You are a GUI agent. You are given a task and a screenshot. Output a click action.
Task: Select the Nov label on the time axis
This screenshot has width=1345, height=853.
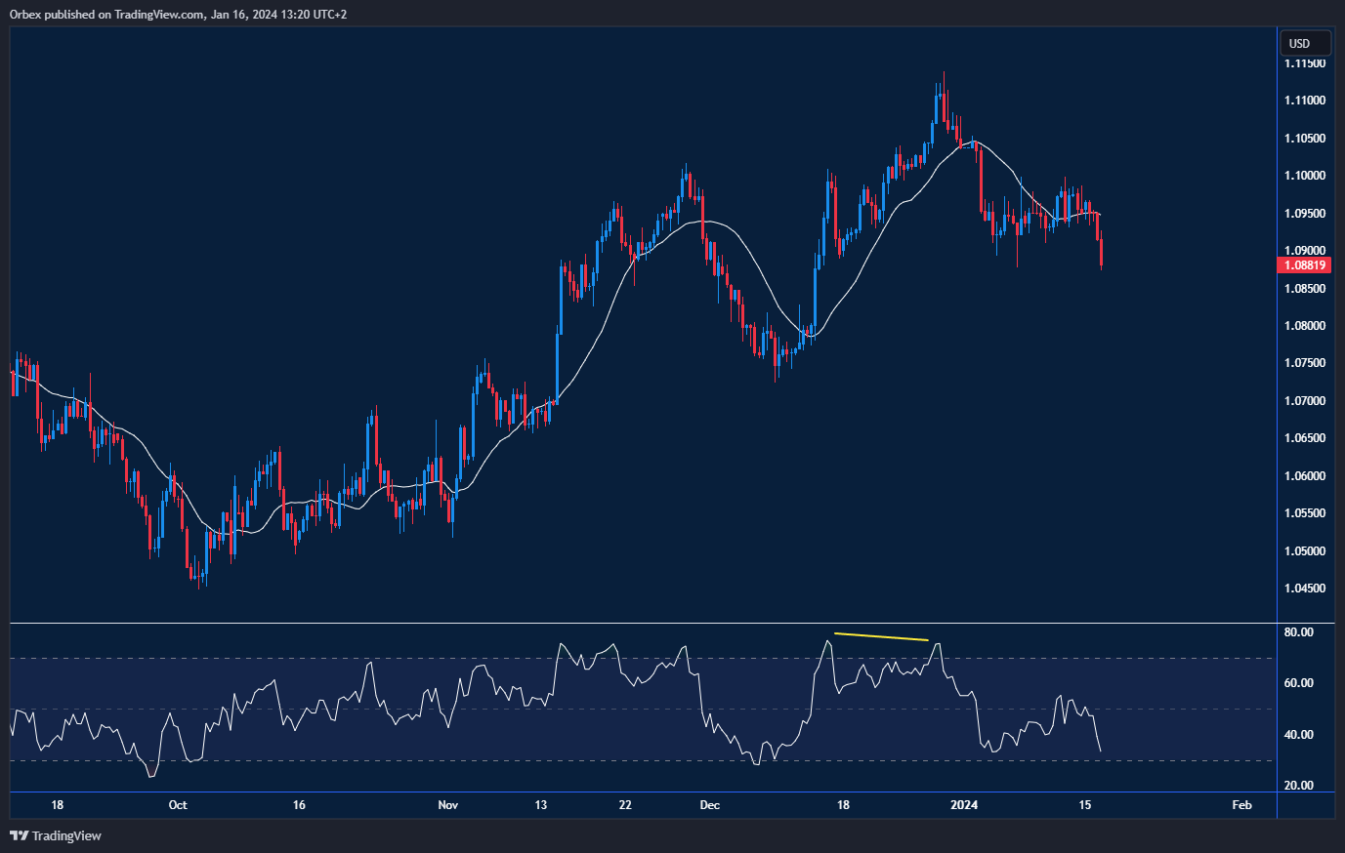[x=447, y=805]
